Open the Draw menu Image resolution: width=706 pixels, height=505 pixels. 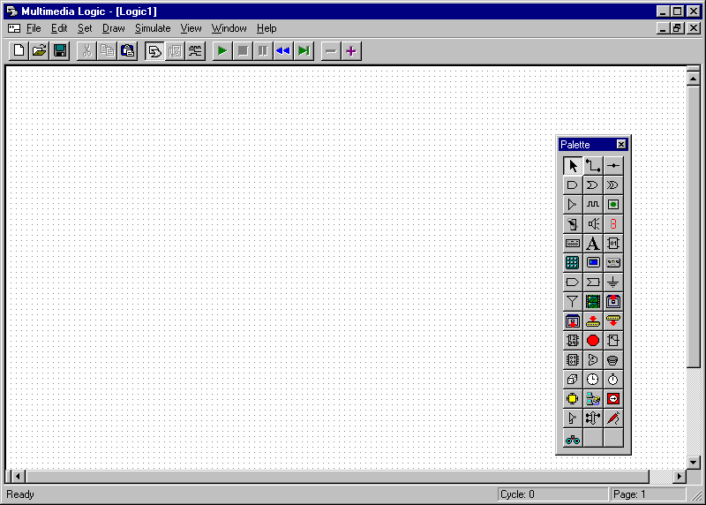[114, 28]
